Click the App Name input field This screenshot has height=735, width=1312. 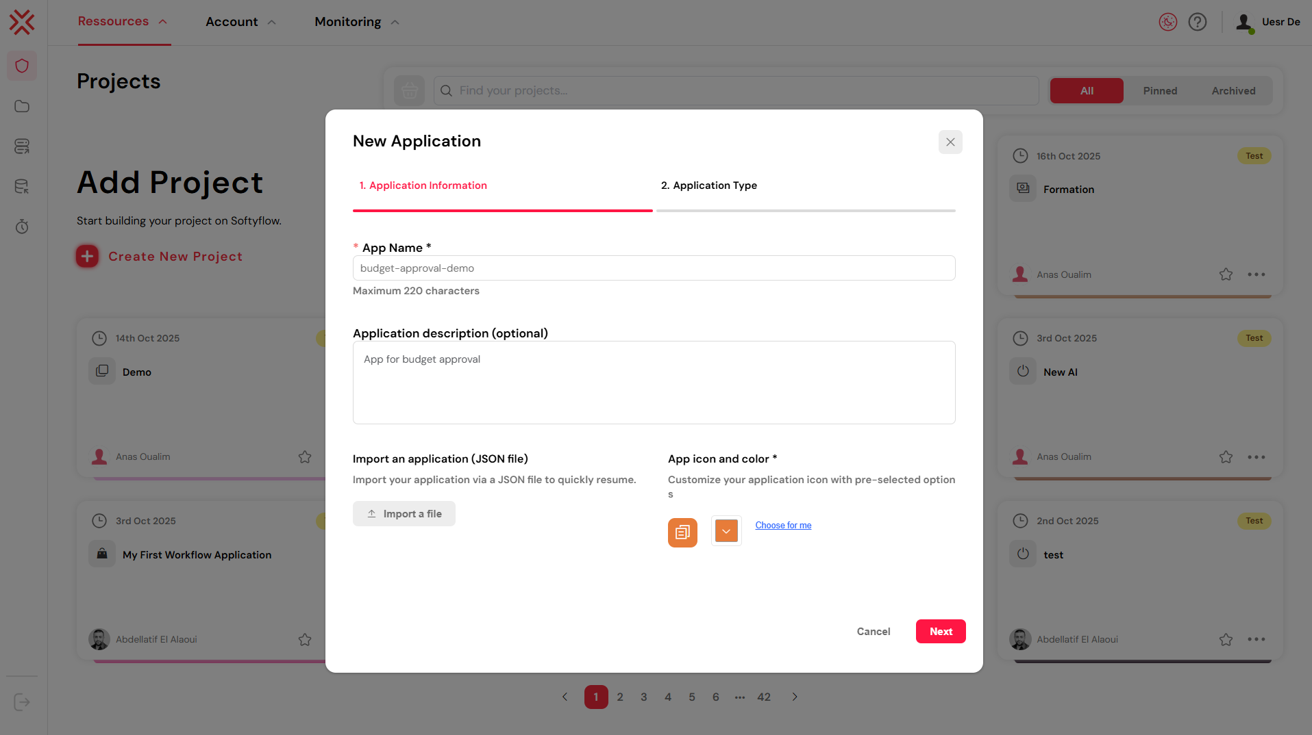654,268
